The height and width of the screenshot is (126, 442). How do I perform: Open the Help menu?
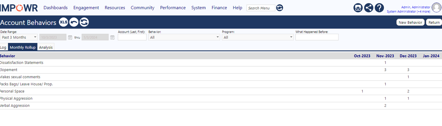(237, 8)
